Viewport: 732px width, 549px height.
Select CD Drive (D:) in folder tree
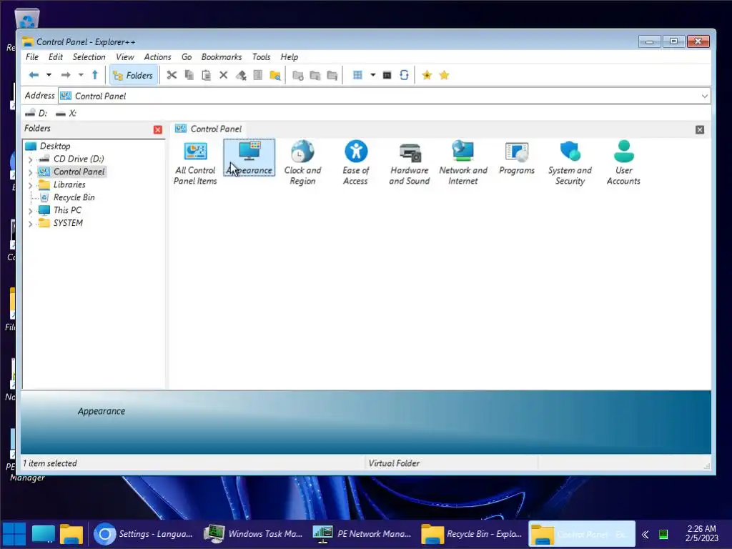[79, 159]
